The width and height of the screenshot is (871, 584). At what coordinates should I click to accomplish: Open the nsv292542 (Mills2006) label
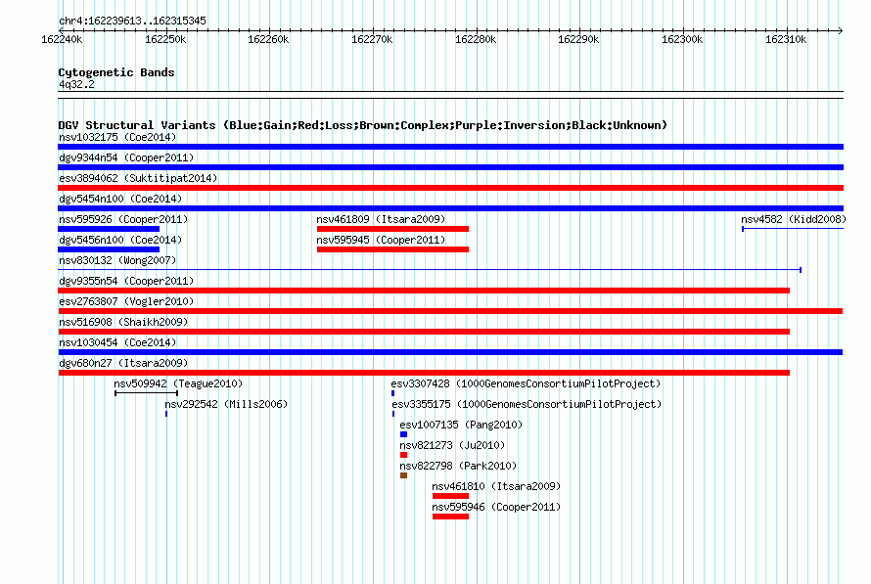pyautogui.click(x=226, y=404)
